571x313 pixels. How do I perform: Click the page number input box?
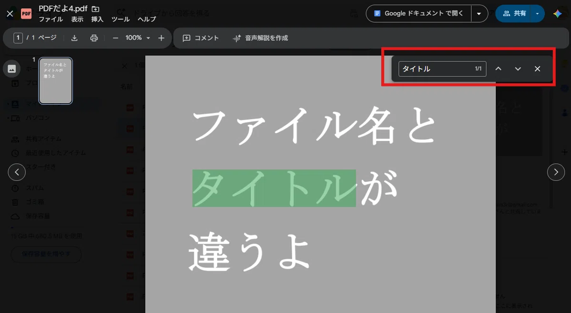[x=18, y=38]
